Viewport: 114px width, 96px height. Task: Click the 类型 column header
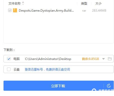coord(84,4)
